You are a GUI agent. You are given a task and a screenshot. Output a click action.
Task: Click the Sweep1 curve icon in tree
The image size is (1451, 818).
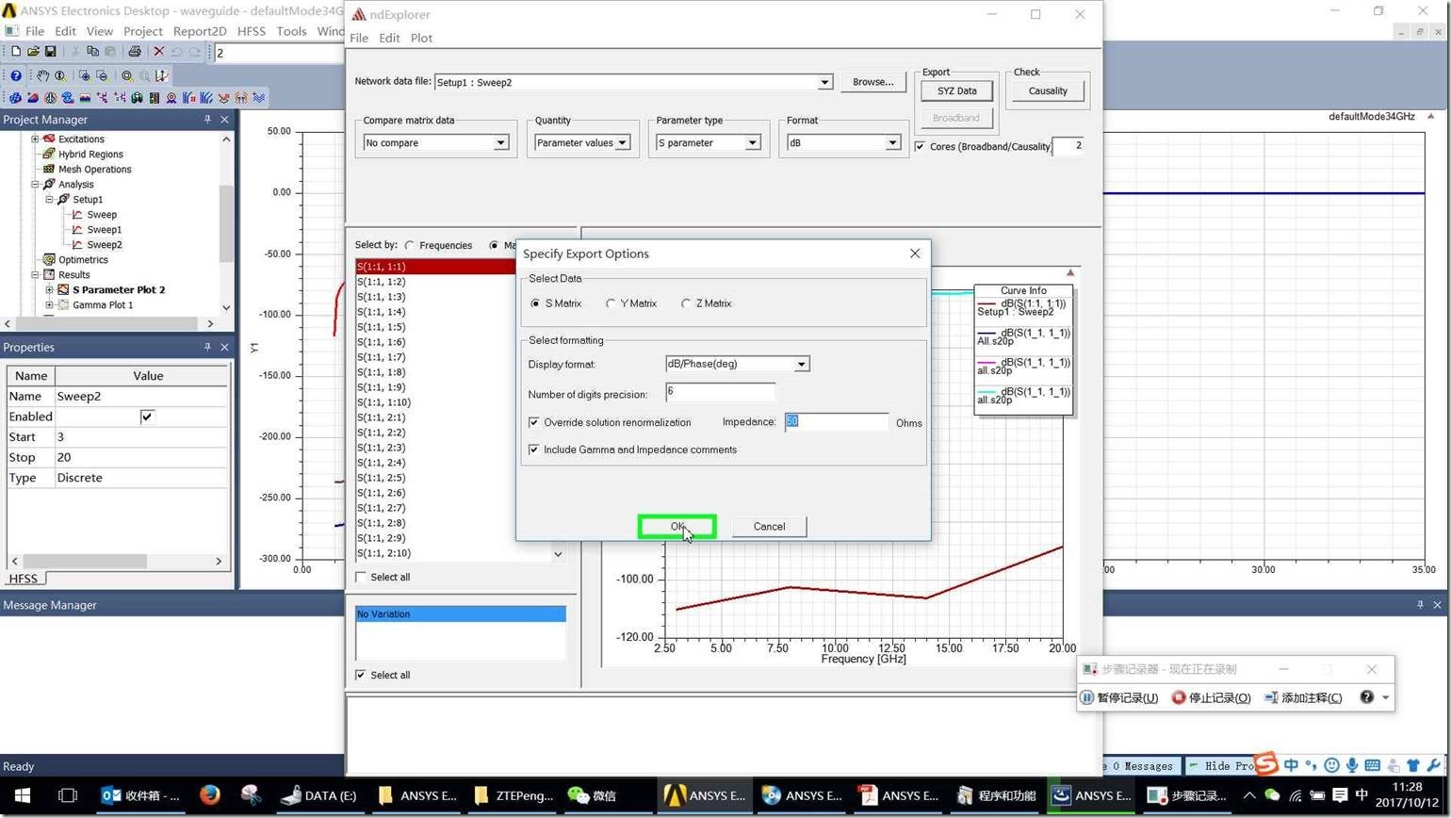click(78, 229)
